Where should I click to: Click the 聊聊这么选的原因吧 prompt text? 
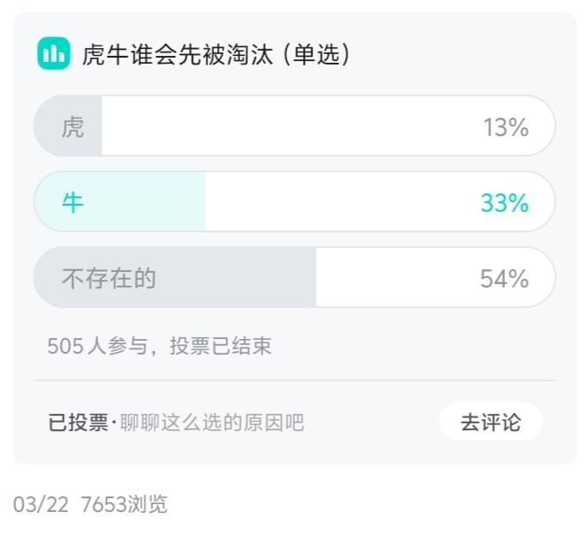tap(212, 423)
